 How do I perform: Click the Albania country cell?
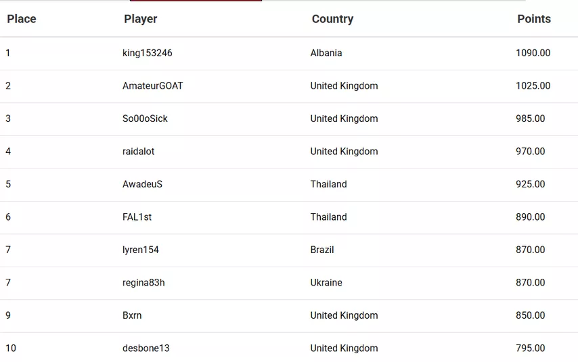[326, 53]
